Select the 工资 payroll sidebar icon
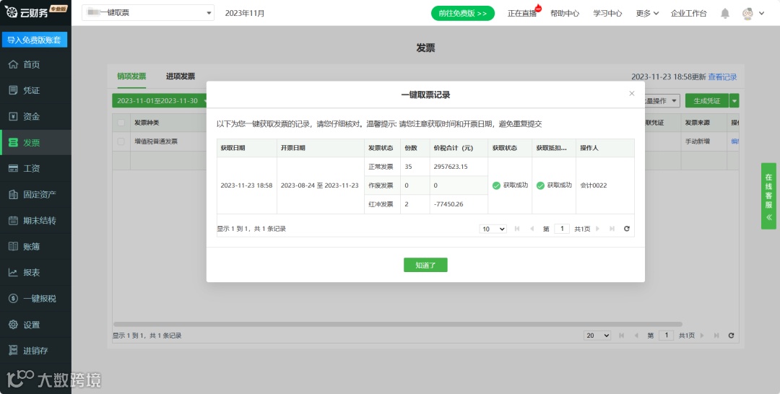This screenshot has height=394, width=780. (14, 168)
